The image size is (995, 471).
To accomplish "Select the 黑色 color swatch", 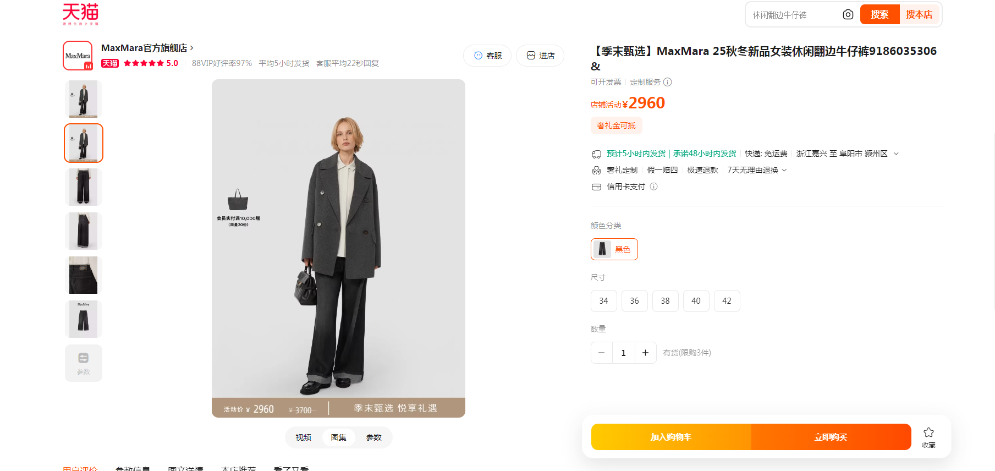I will pyautogui.click(x=614, y=249).
